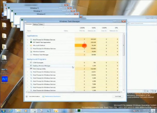157x113 pixels.
Task: Sort by the Name column header
Action: [x=29, y=31]
